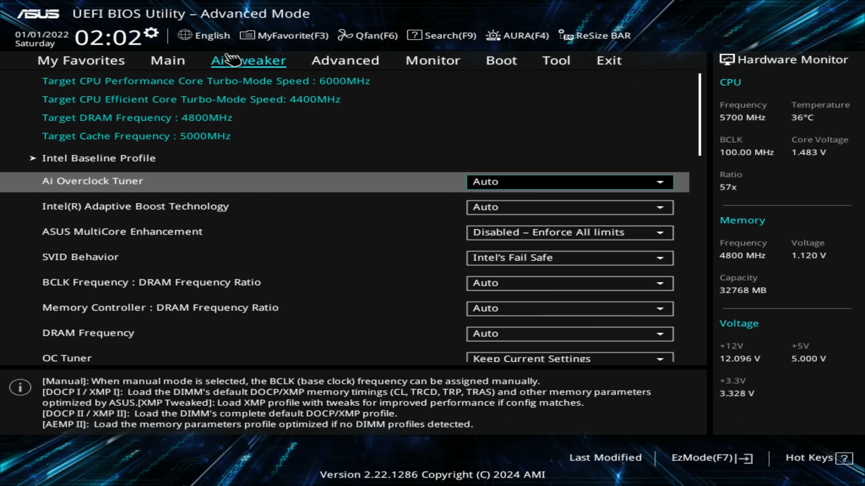Viewport: 865px width, 486px height.
Task: Click the +3.3V value 3.328 V
Action: (737, 393)
